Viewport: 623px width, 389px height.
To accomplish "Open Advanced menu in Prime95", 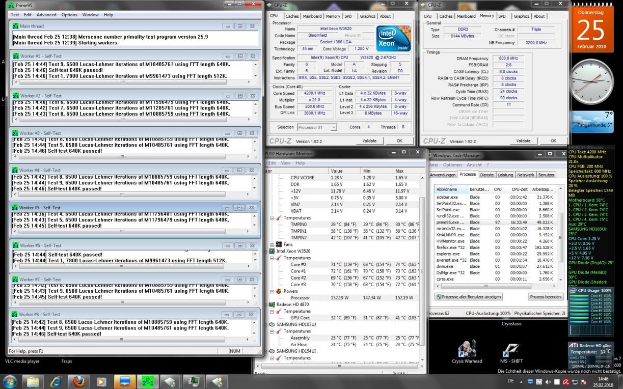I will coord(46,15).
